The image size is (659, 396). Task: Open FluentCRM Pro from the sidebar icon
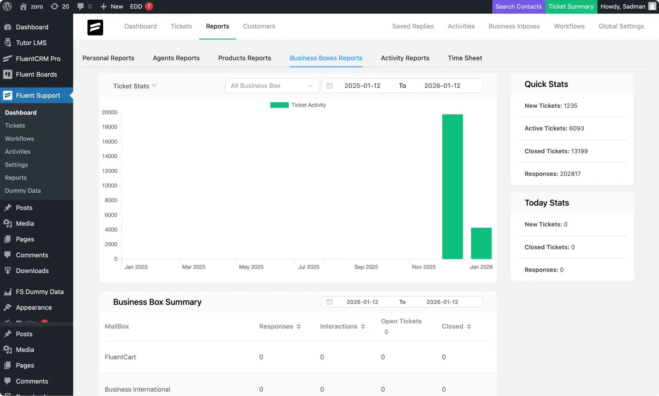(x=7, y=58)
